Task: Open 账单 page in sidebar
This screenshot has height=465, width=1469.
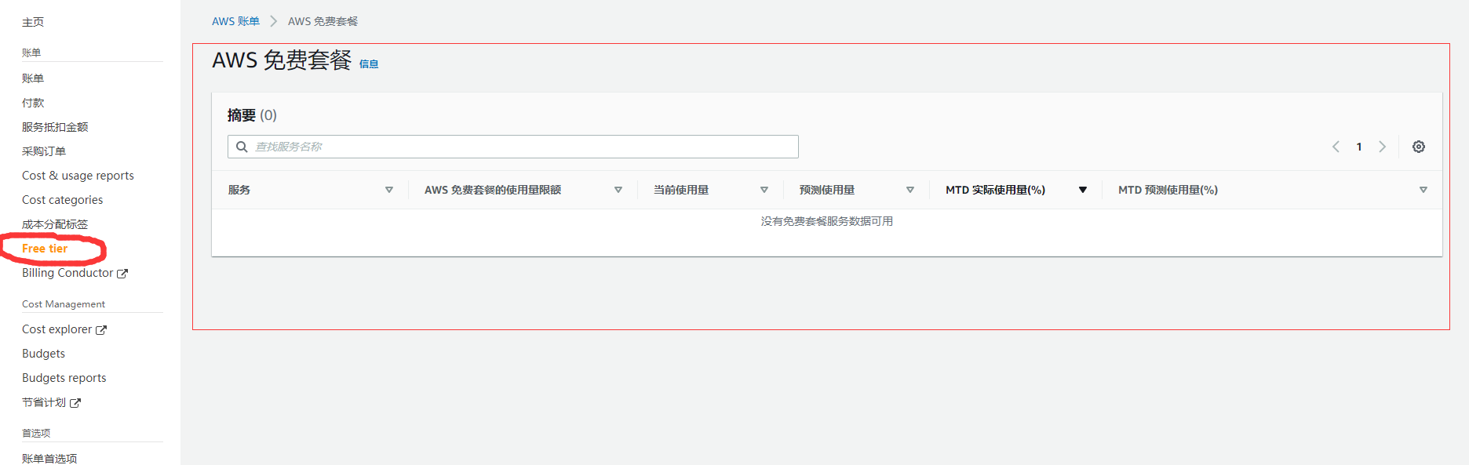Action: [33, 78]
